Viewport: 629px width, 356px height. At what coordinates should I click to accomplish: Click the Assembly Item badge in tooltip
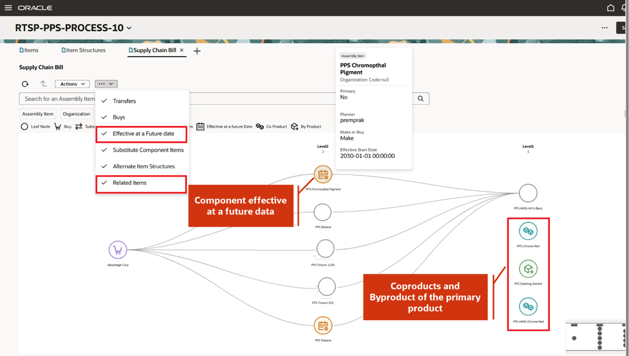point(353,56)
